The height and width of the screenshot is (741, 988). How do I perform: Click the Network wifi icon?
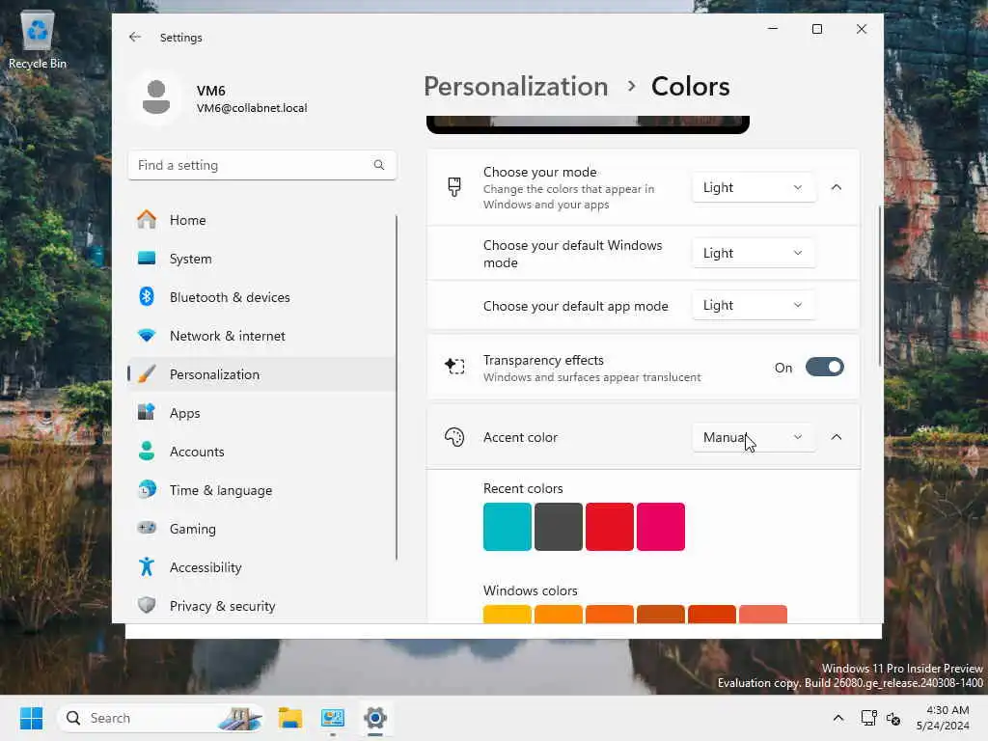(x=147, y=335)
